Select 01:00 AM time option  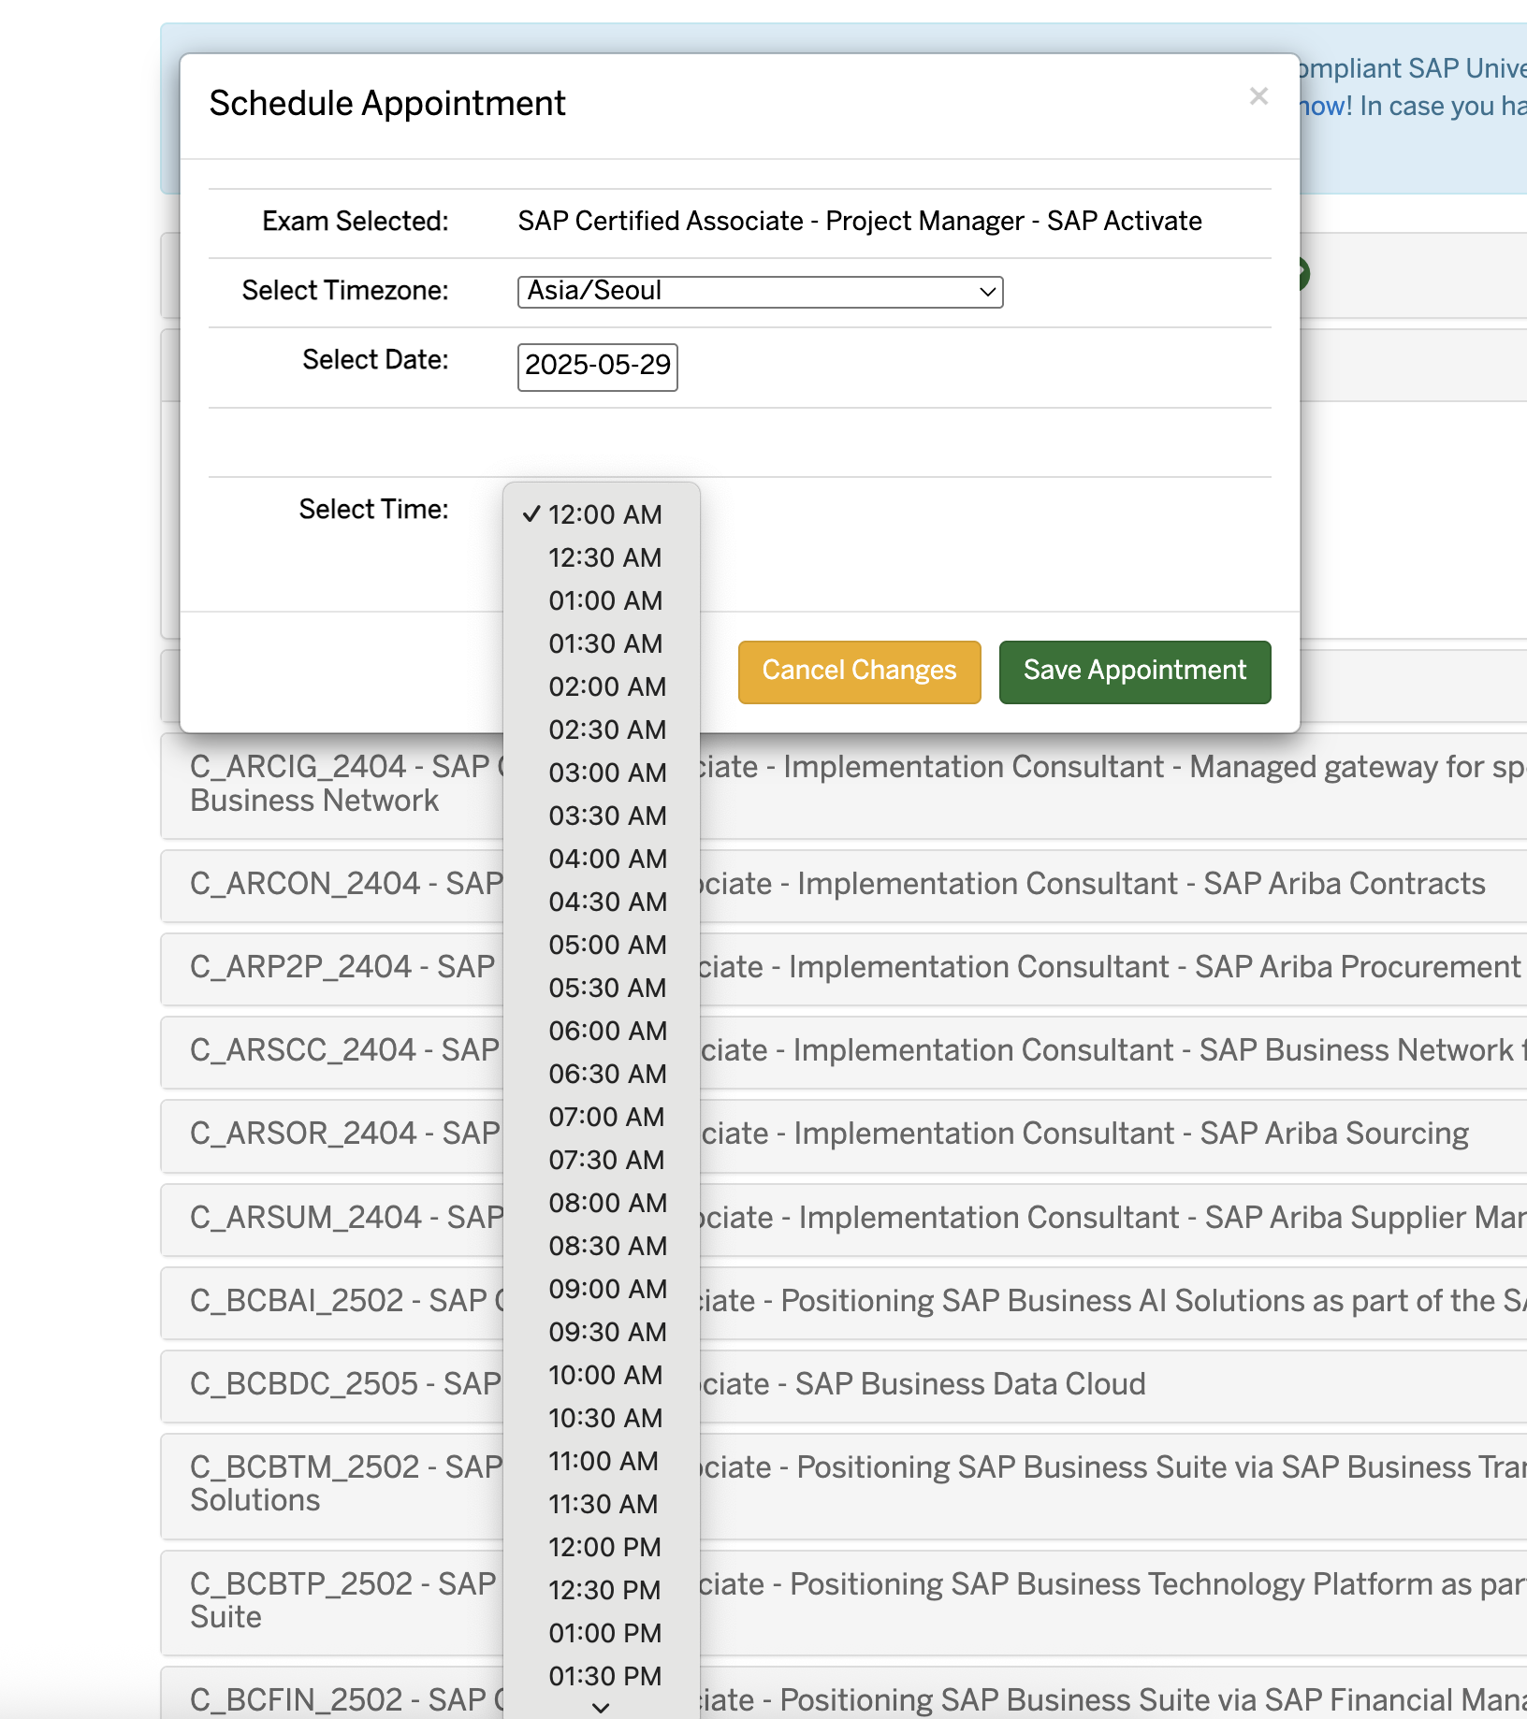(602, 600)
